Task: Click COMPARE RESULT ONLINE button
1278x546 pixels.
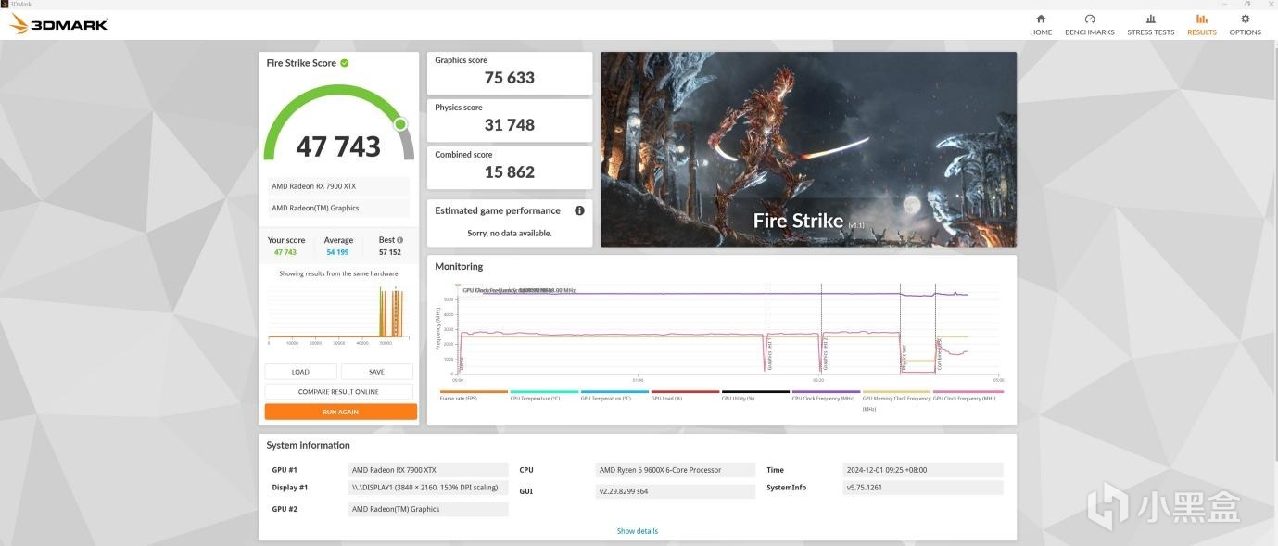Action: [x=338, y=391]
